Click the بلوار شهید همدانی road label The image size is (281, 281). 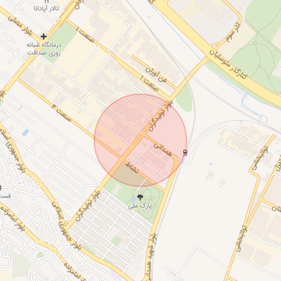click(150, 256)
